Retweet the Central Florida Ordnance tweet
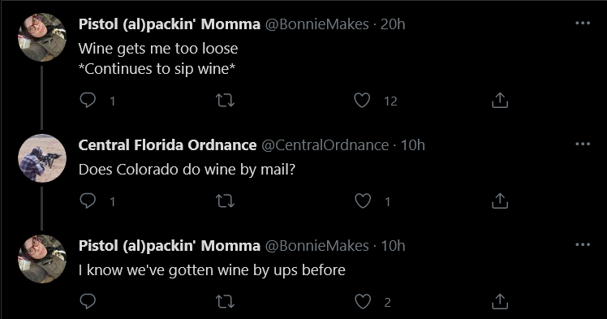This screenshot has width=607, height=319. click(x=225, y=201)
